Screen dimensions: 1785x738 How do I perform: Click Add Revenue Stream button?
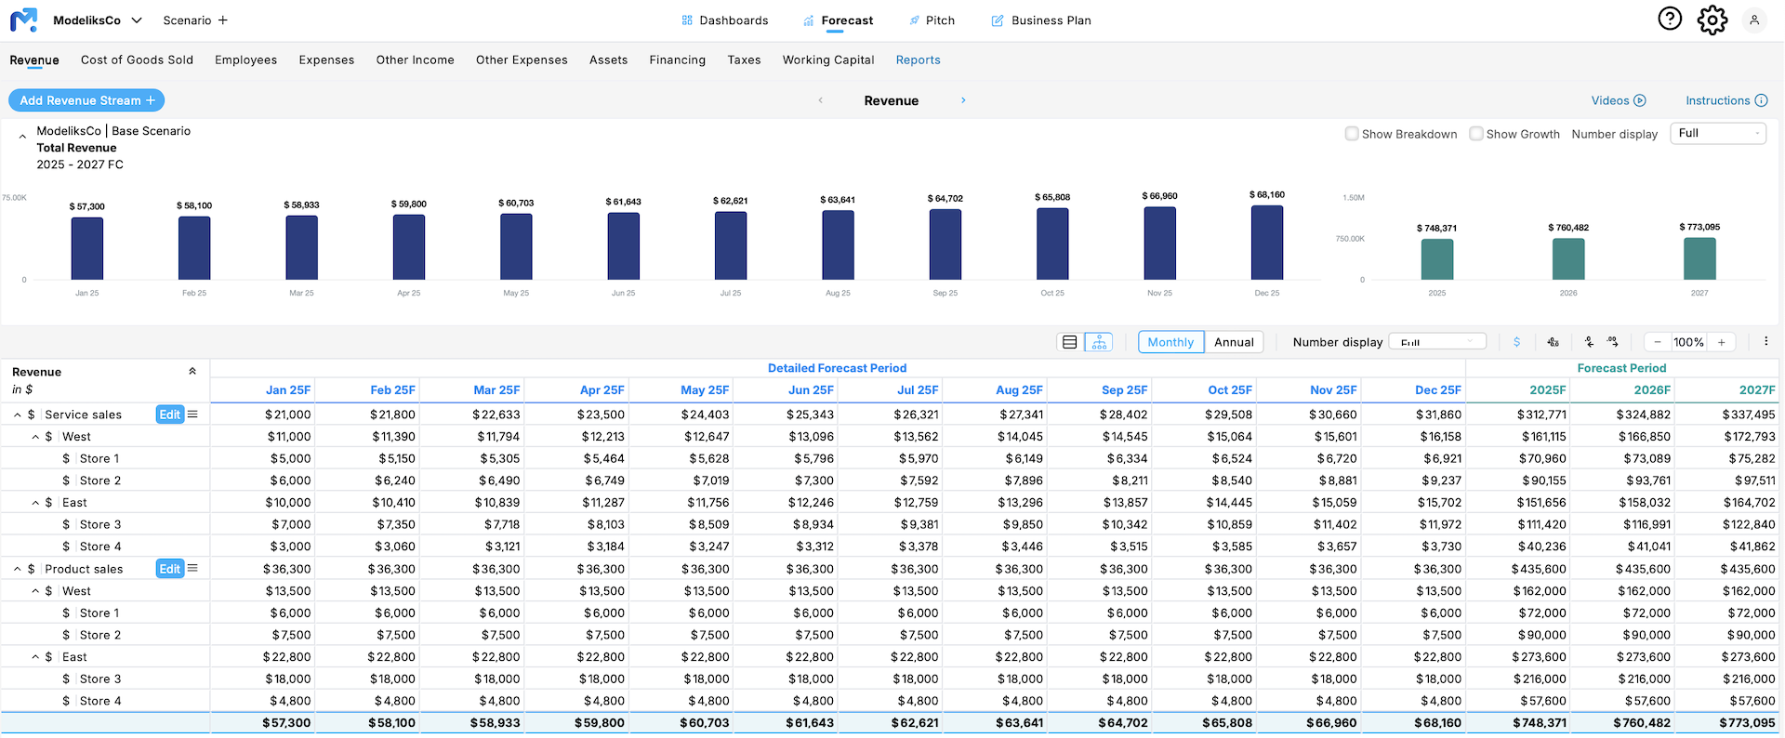86,100
